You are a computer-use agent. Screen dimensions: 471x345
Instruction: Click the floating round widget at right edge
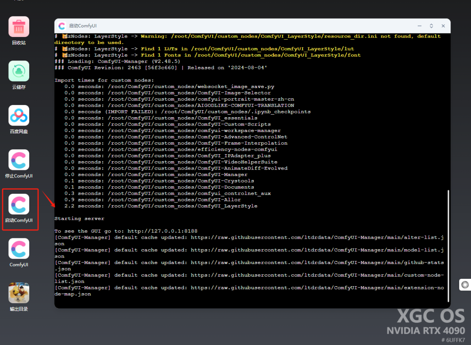[465, 284]
